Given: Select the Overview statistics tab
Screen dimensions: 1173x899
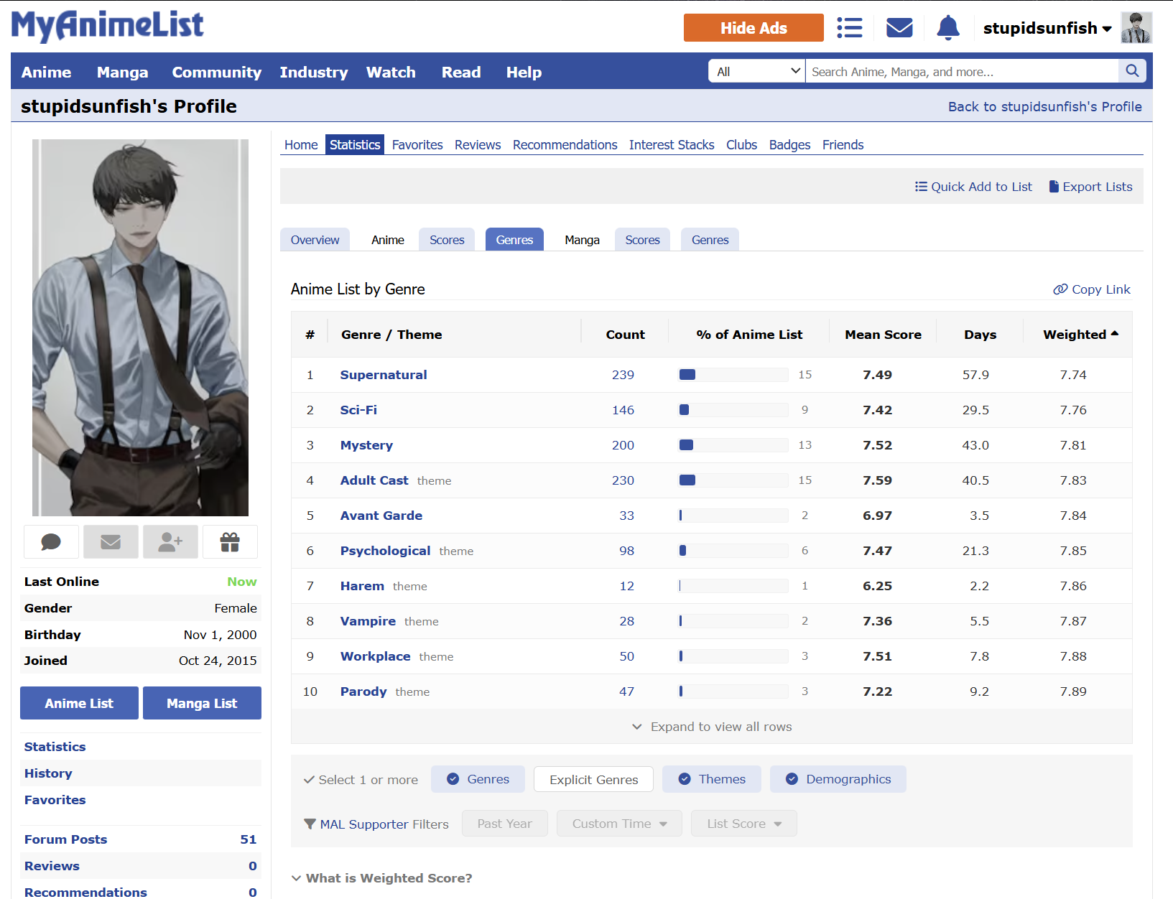Looking at the screenshot, I should coord(315,240).
